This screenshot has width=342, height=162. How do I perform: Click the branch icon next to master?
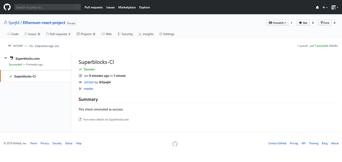point(80,89)
